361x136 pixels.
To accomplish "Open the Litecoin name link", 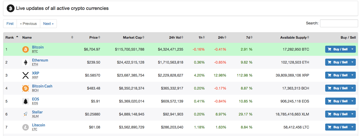I will coord(39,125).
